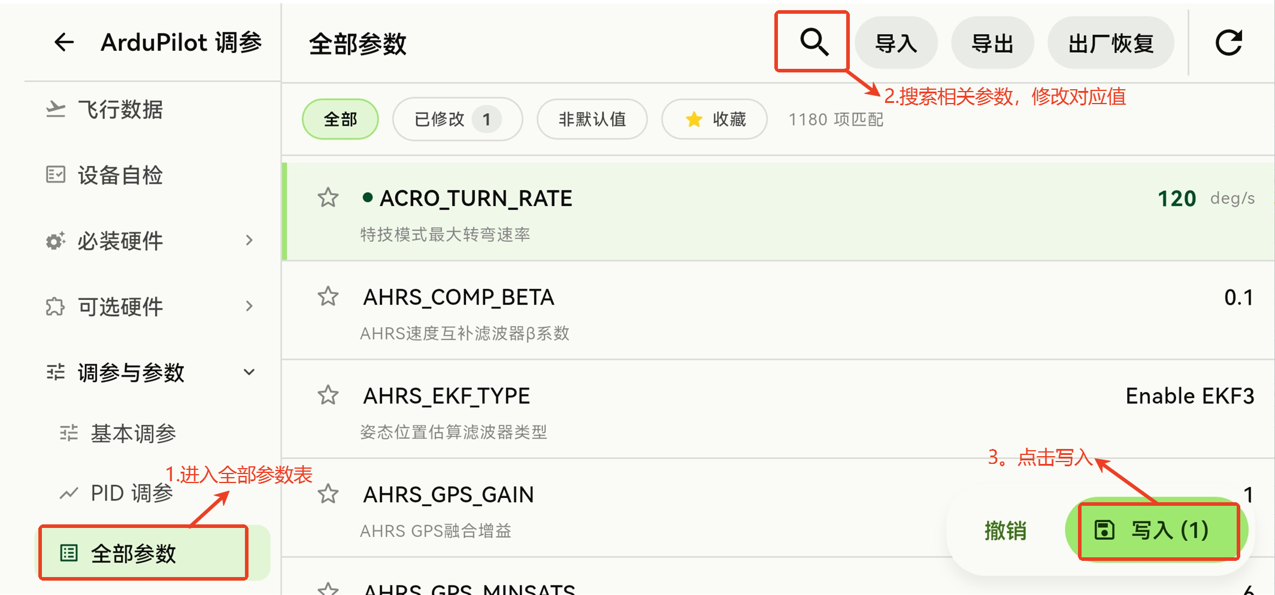Click the ArduPilot 调参 header title
Image resolution: width=1275 pixels, height=595 pixels.
click(x=181, y=42)
